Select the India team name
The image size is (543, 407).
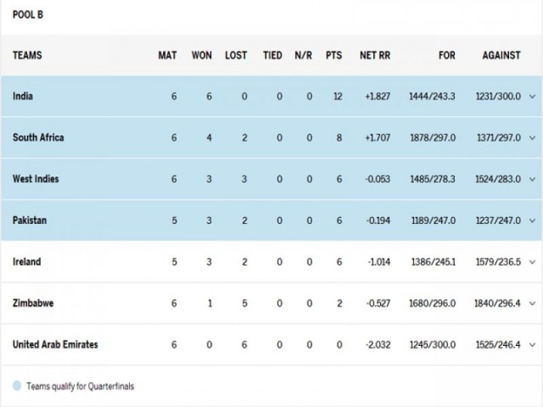(x=23, y=96)
